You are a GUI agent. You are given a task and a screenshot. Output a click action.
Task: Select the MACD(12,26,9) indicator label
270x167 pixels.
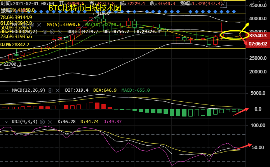(28, 90)
